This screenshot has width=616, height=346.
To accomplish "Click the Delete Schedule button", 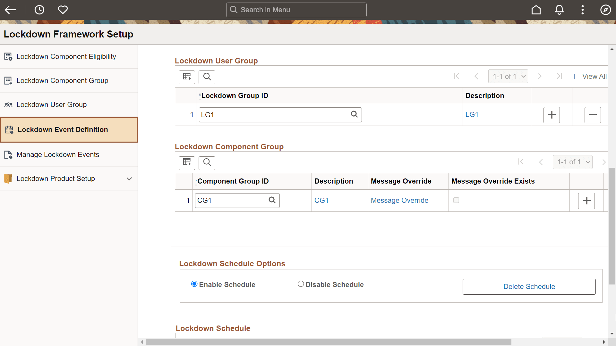I will [529, 287].
